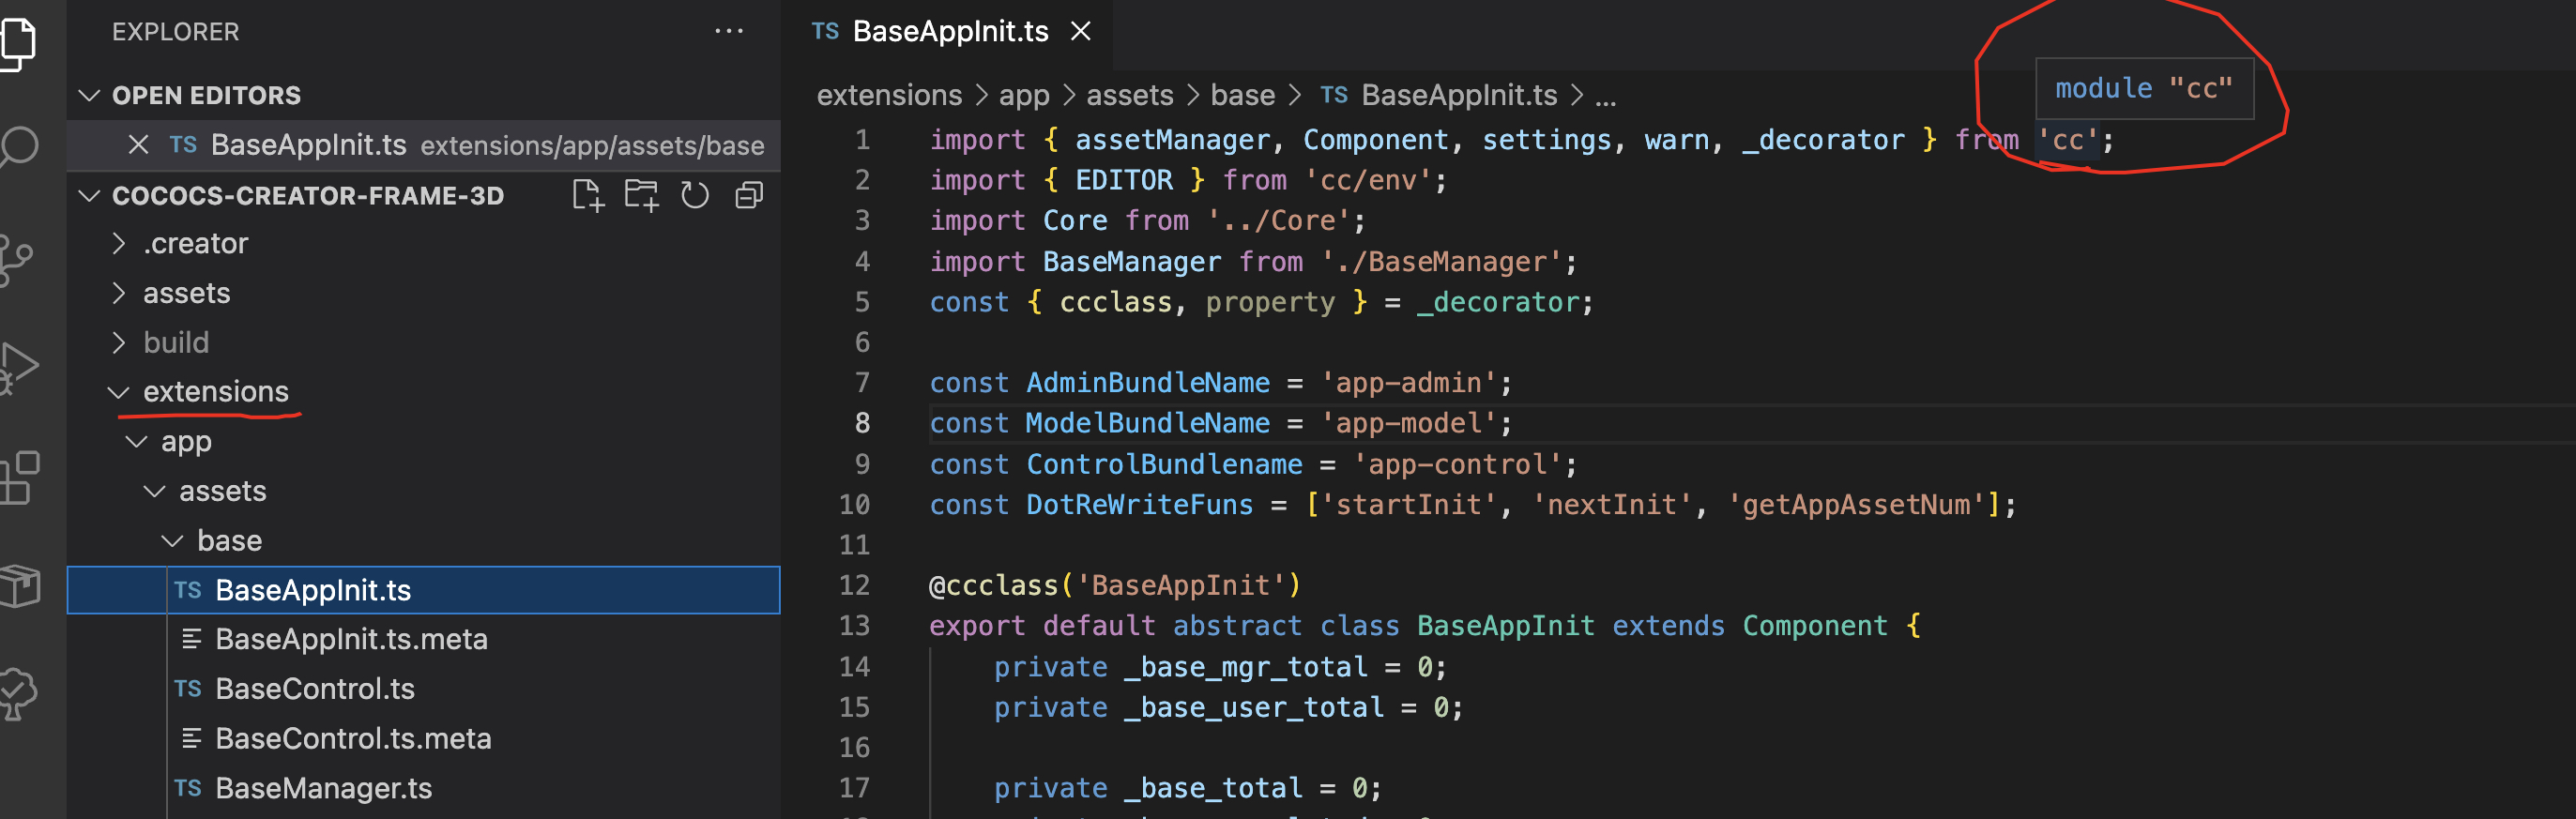Open the Extensions view icon
The height and width of the screenshot is (819, 2576).
(x=18, y=478)
